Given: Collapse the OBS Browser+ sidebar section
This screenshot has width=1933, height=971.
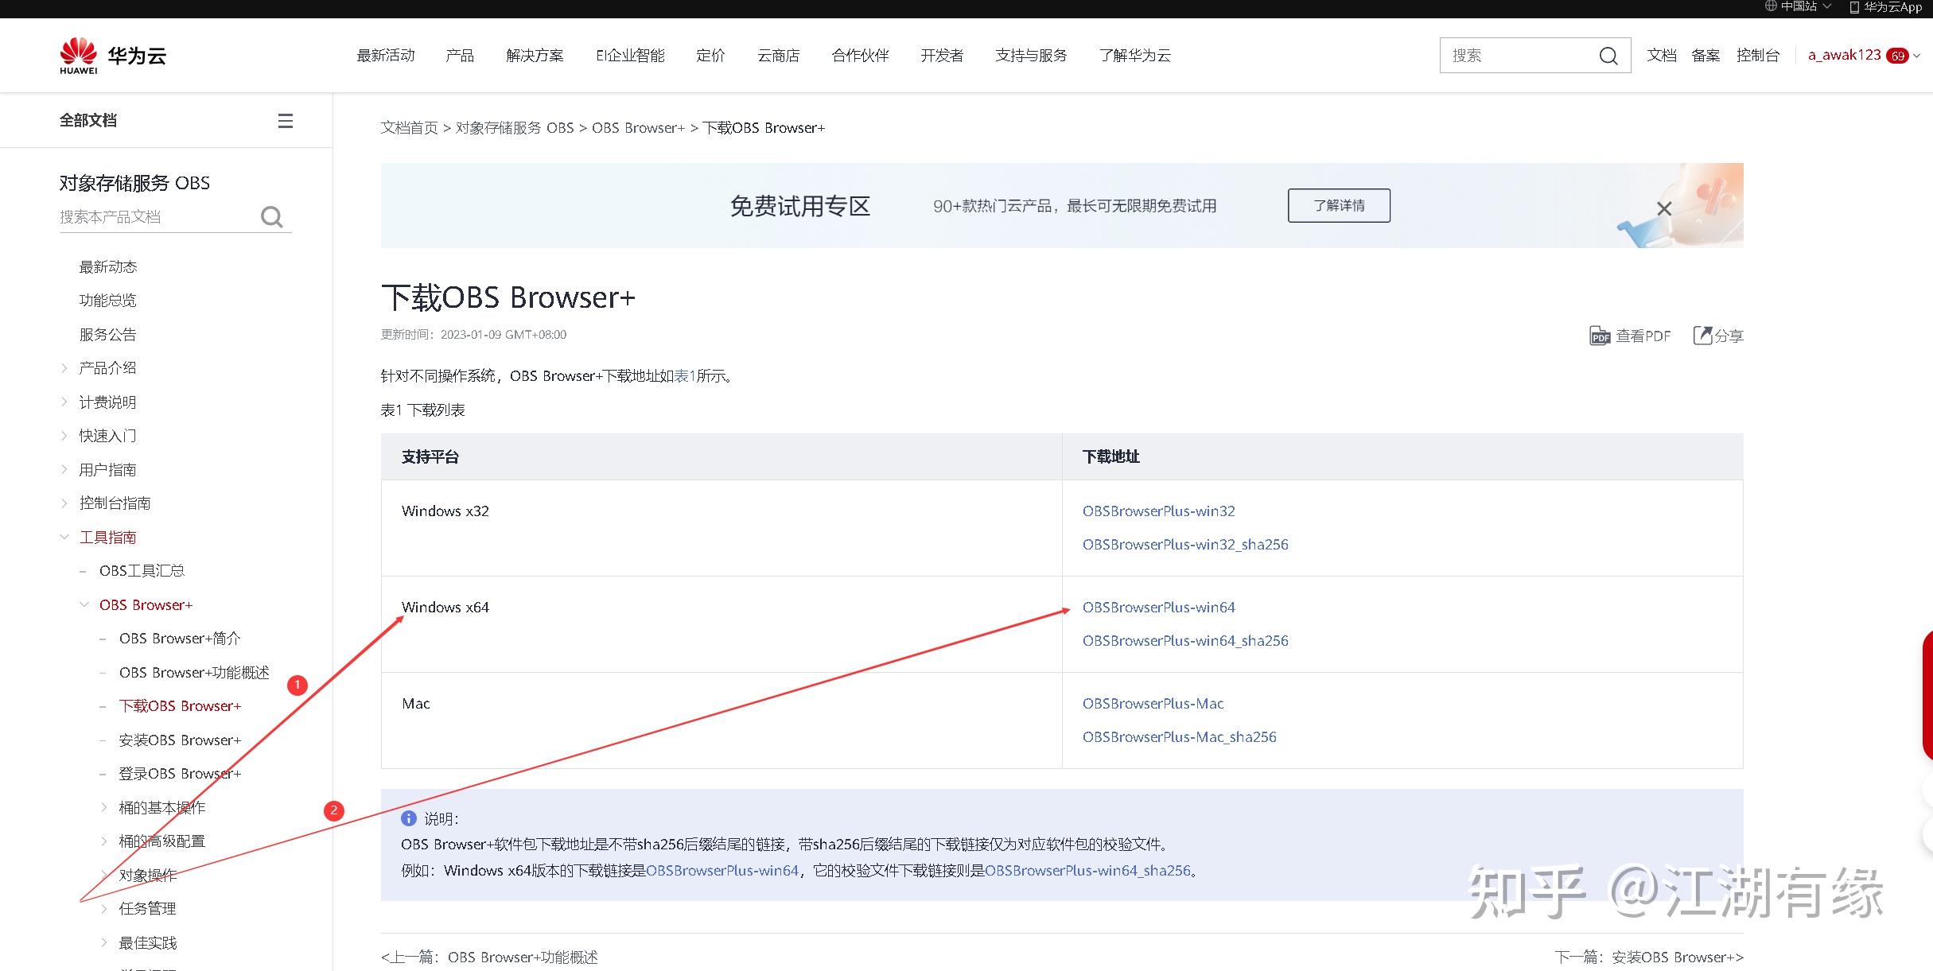Looking at the screenshot, I should click(85, 604).
